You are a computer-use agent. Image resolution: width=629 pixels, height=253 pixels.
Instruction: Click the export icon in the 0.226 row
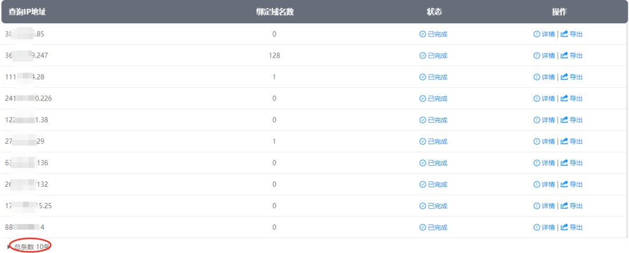click(x=564, y=98)
